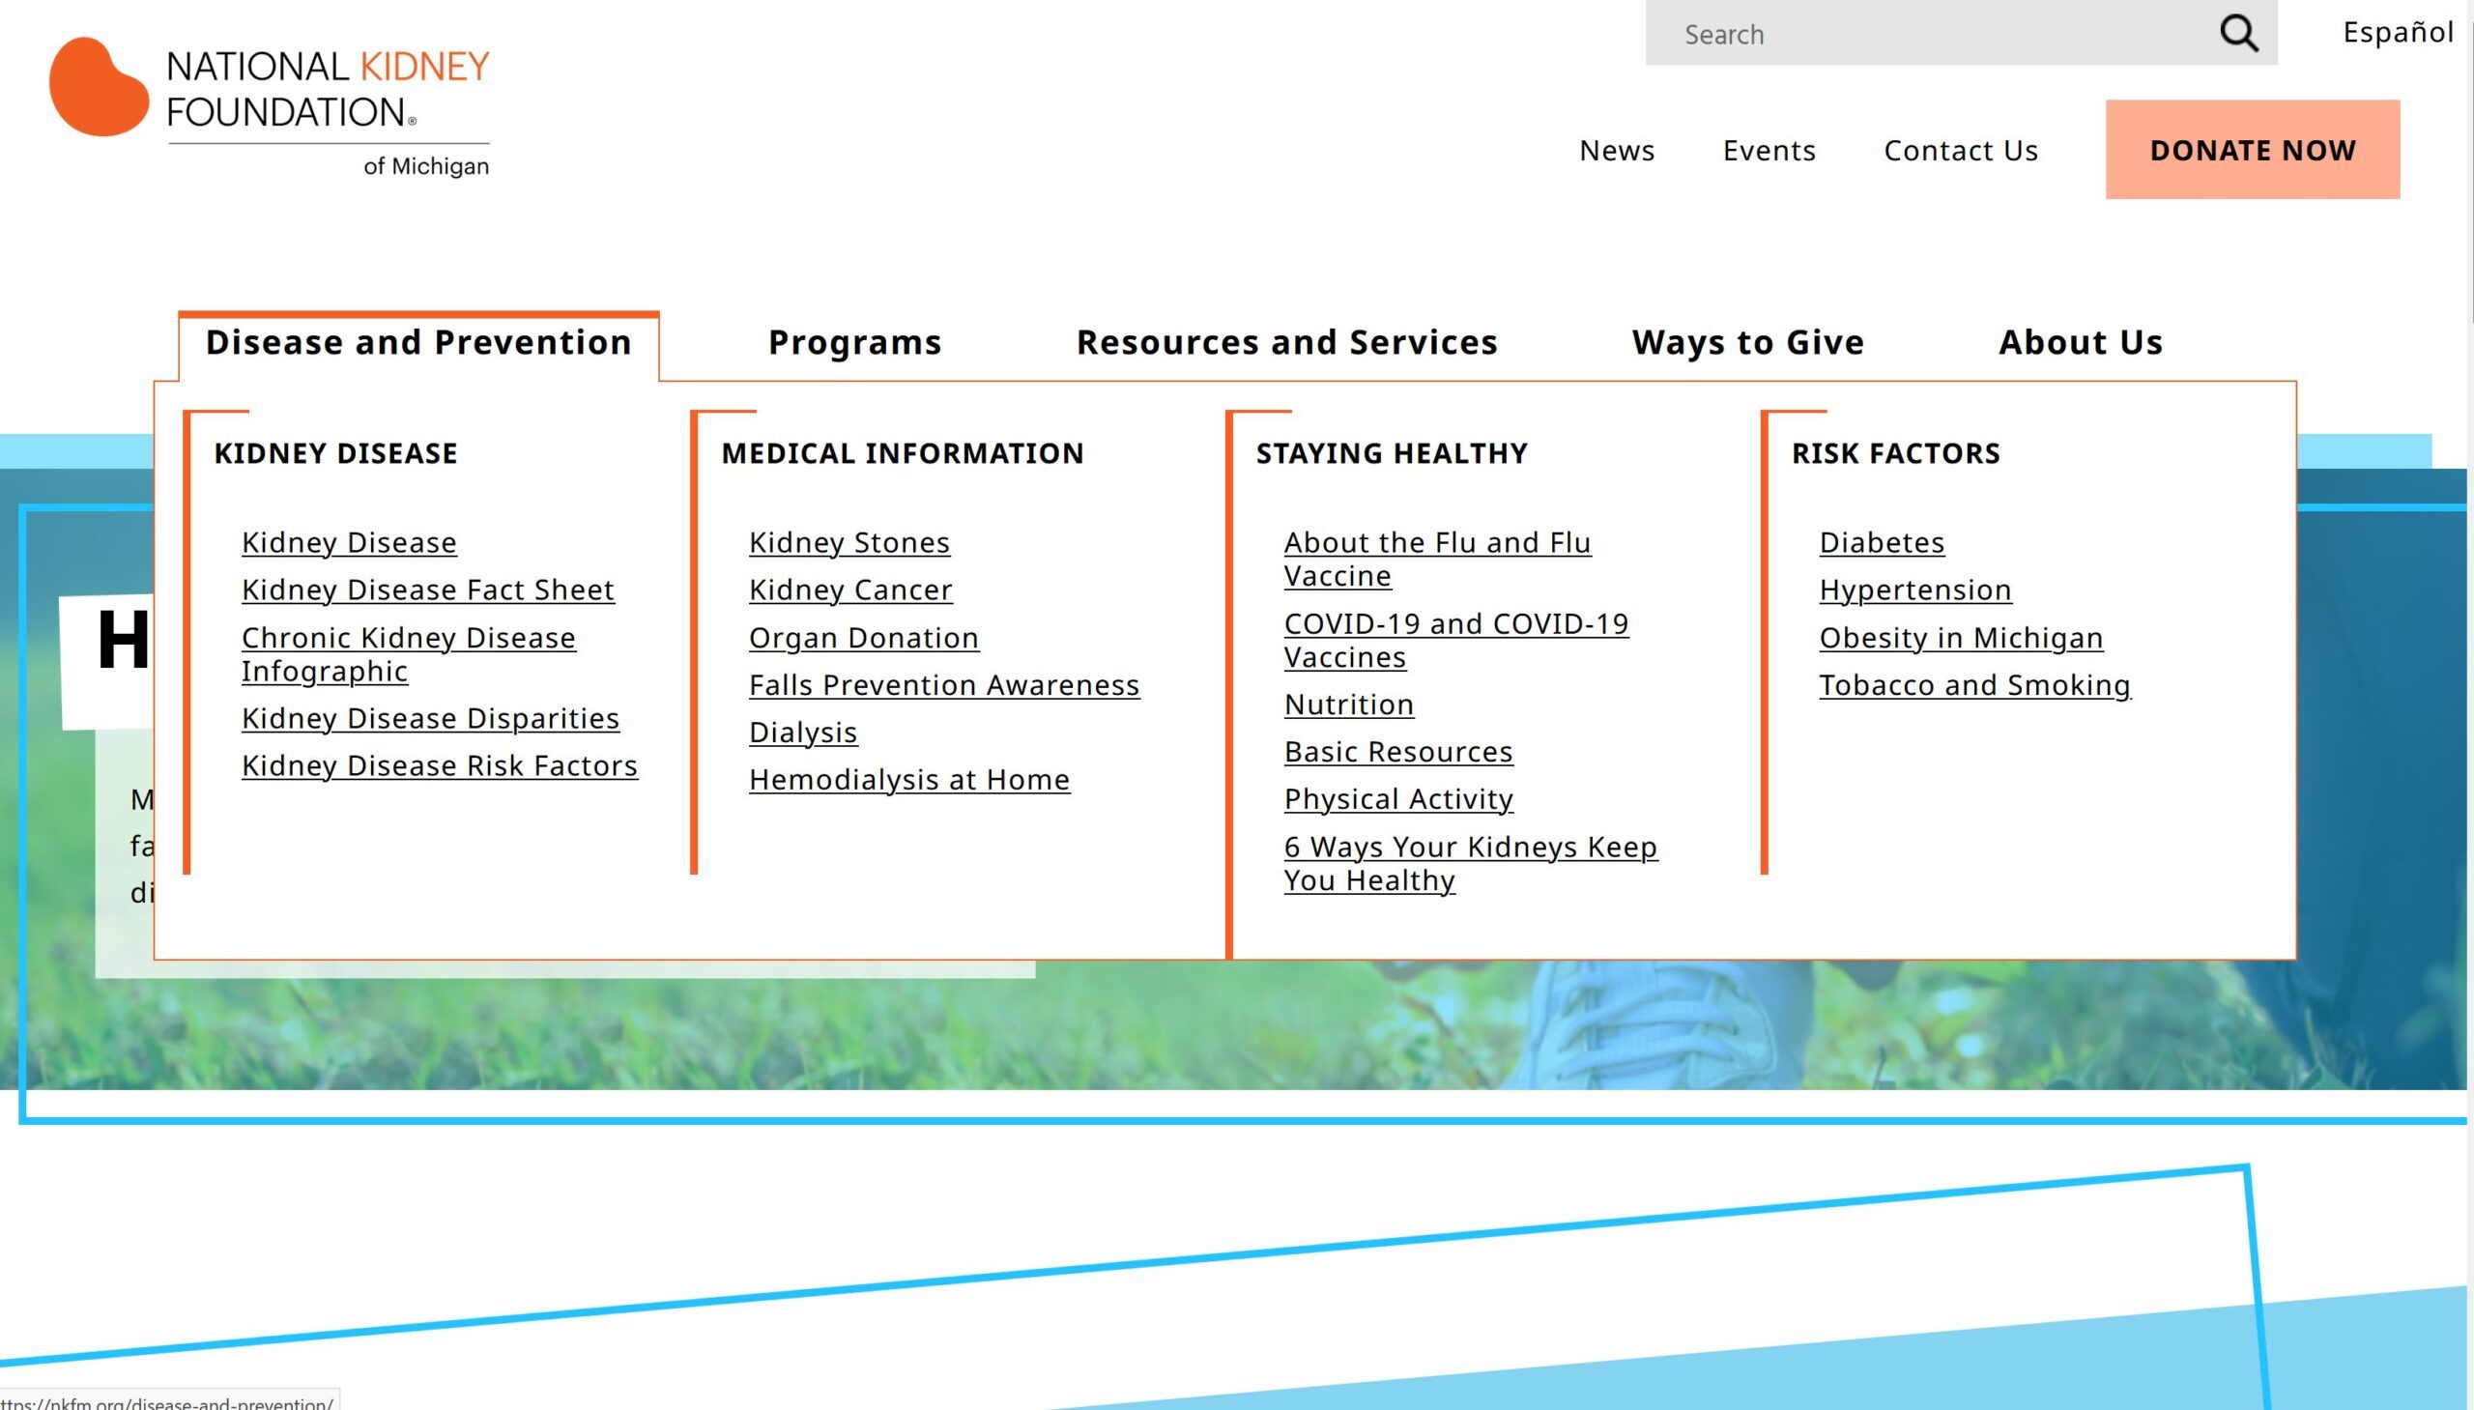Select the About Us menu item

click(2080, 342)
